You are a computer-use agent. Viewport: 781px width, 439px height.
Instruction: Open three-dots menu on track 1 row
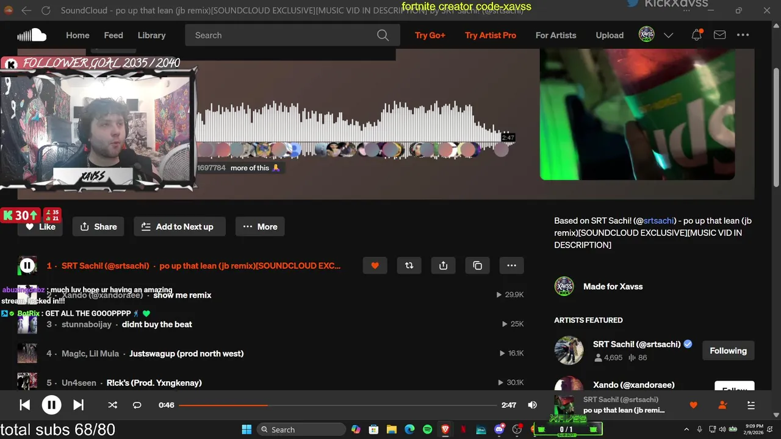point(511,265)
